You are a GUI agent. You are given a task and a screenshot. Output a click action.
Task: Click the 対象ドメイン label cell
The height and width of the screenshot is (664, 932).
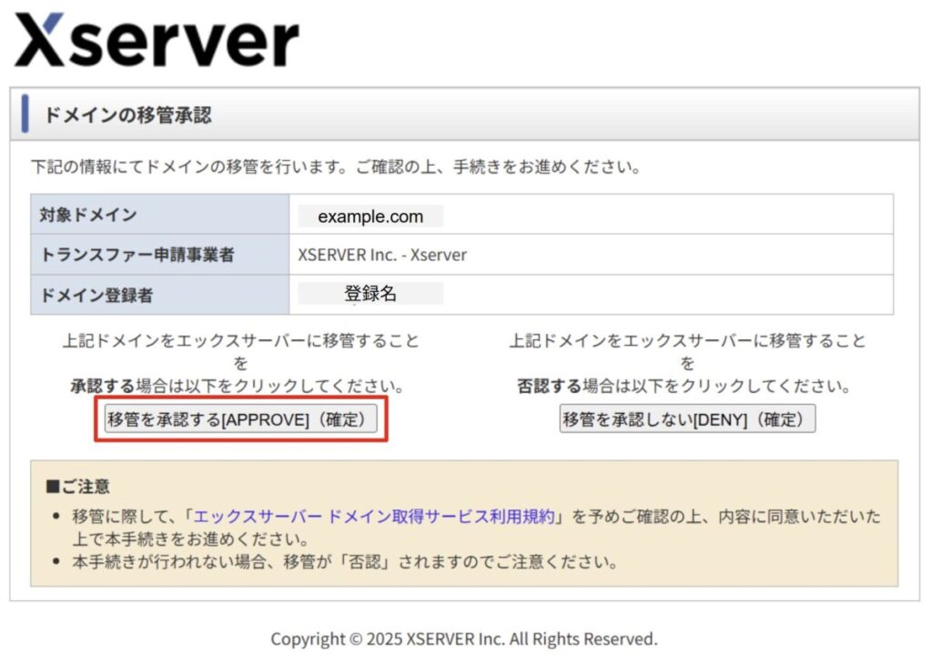click(x=88, y=216)
